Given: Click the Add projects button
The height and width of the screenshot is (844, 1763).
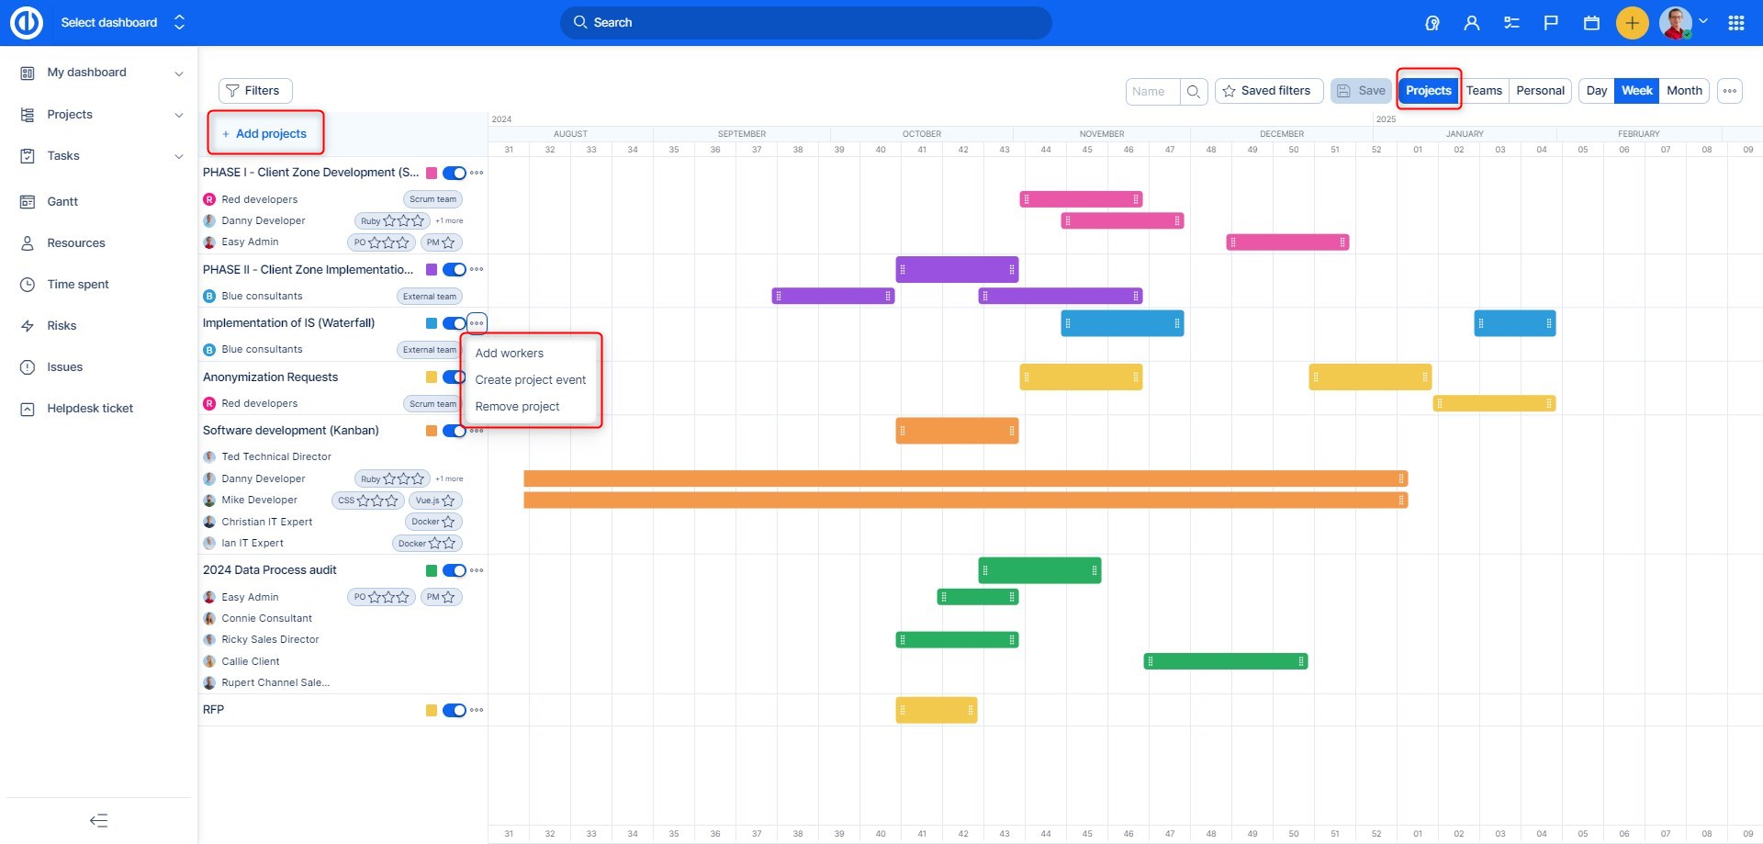Looking at the screenshot, I should point(264,134).
